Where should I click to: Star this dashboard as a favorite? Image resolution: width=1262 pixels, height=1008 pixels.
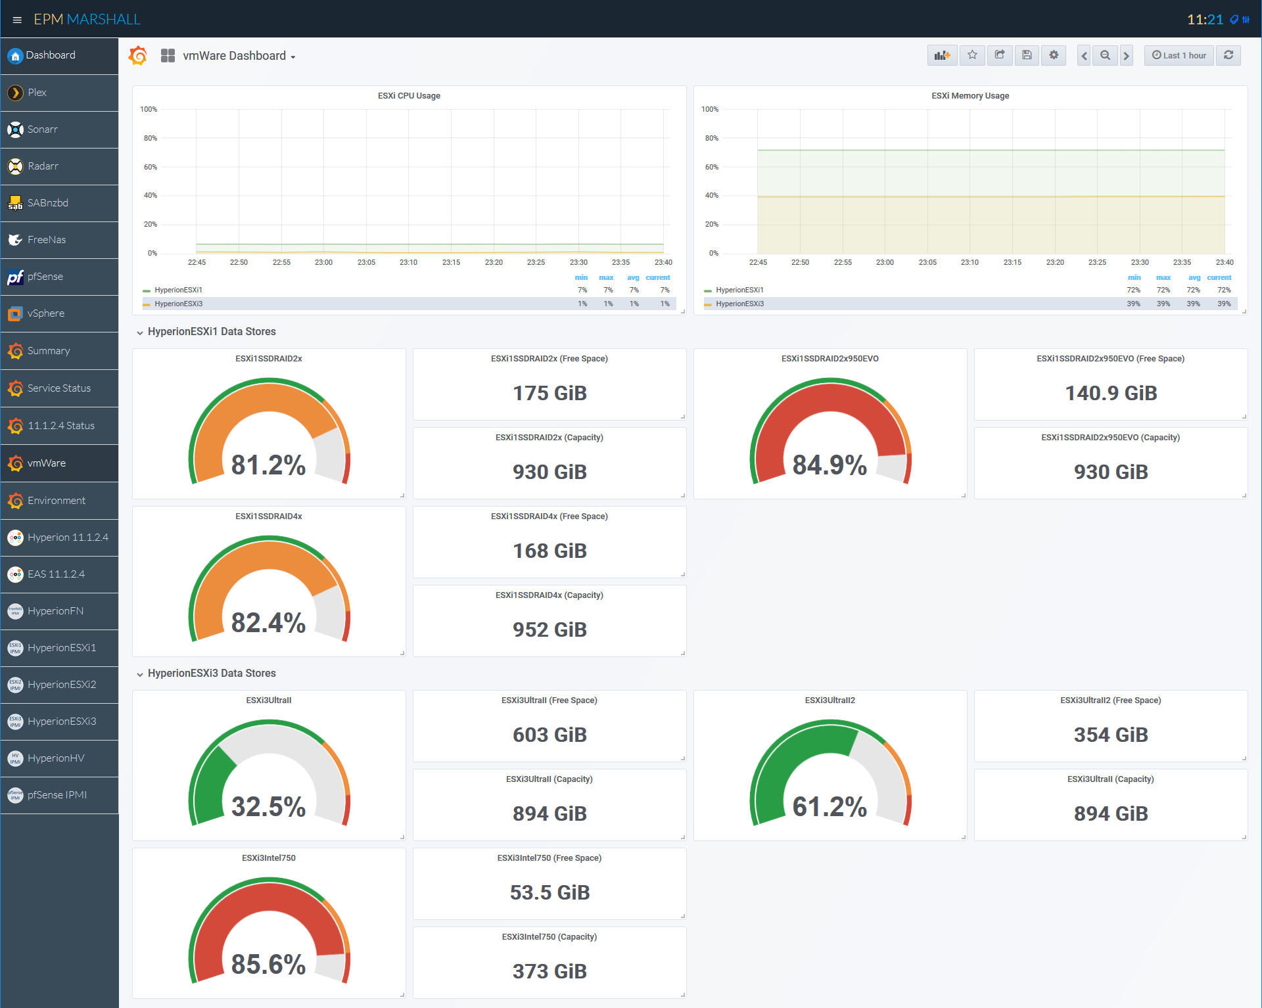click(x=972, y=56)
